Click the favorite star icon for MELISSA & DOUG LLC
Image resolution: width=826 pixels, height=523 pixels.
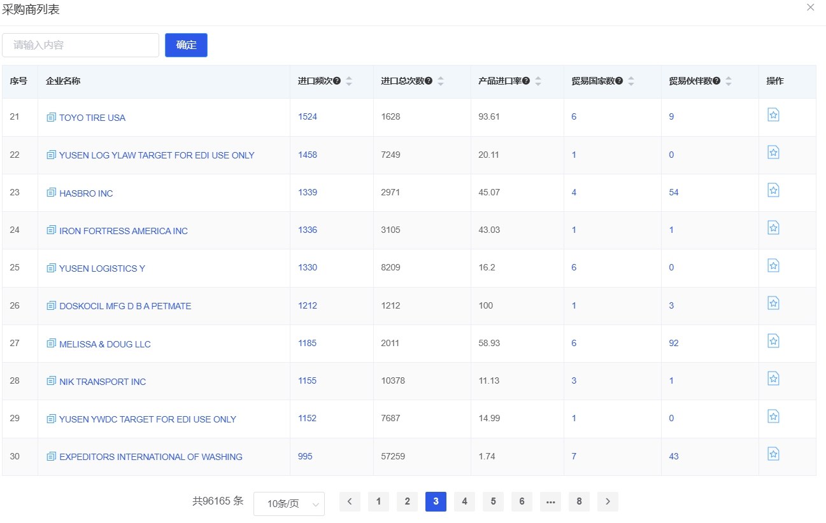click(773, 340)
